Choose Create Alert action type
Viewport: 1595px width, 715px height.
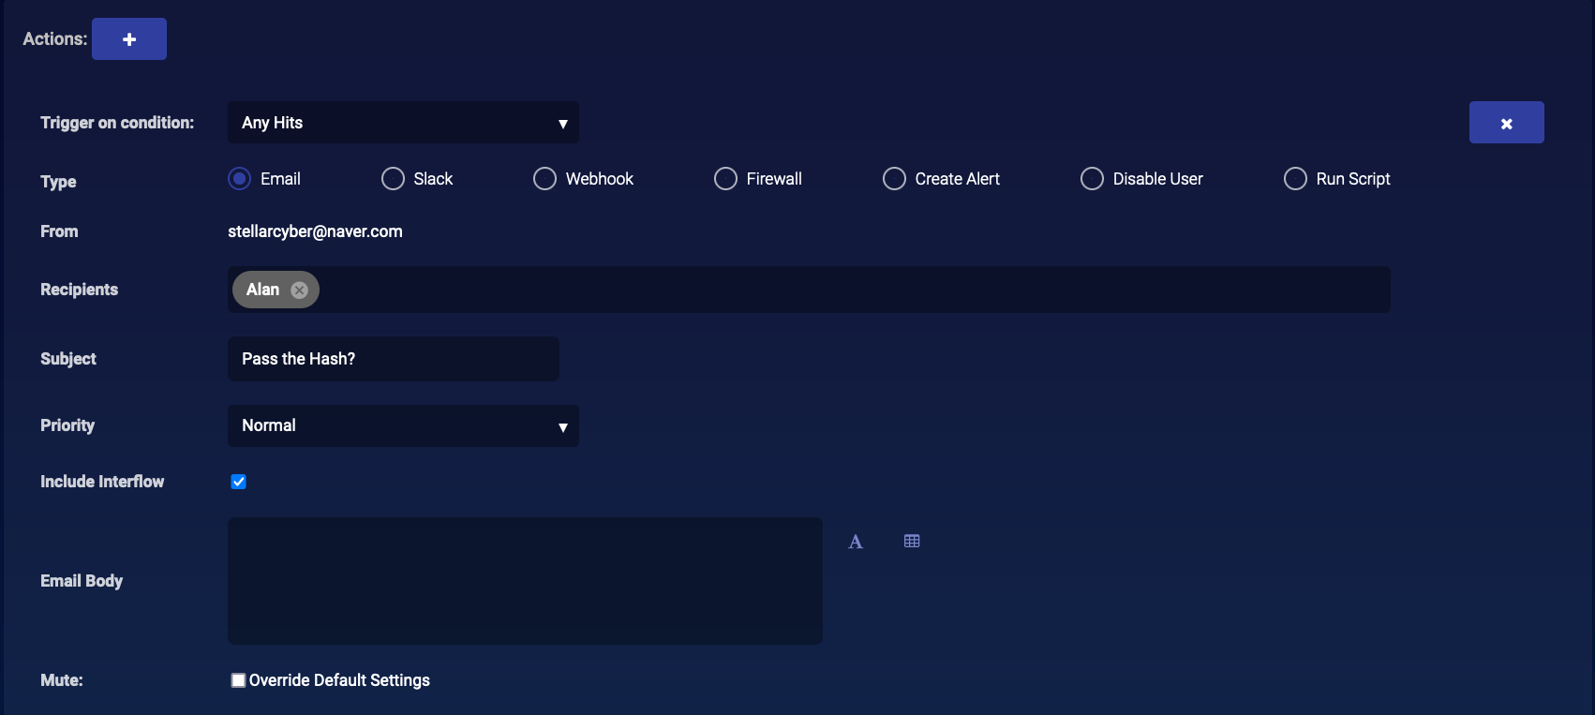coord(895,179)
